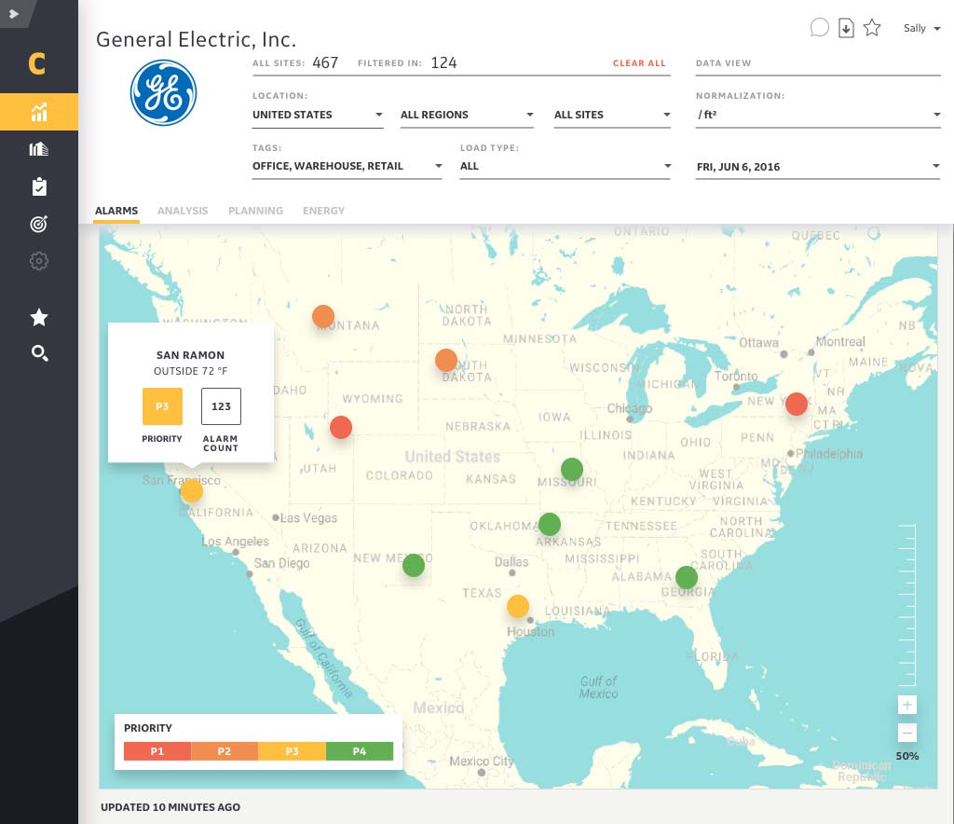Viewport: 954px width, 824px height.
Task: Switch to the Planning tab
Action: point(255,211)
